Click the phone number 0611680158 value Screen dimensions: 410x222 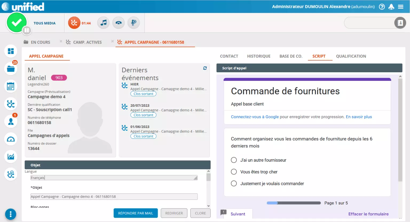[x=40, y=123]
